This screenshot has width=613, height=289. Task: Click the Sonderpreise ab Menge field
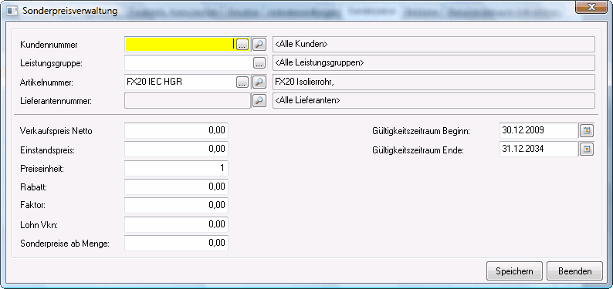tap(176, 243)
